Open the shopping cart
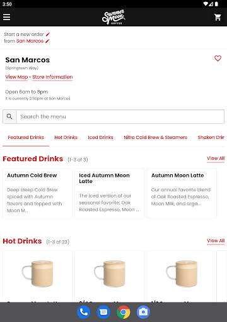 coord(218,17)
